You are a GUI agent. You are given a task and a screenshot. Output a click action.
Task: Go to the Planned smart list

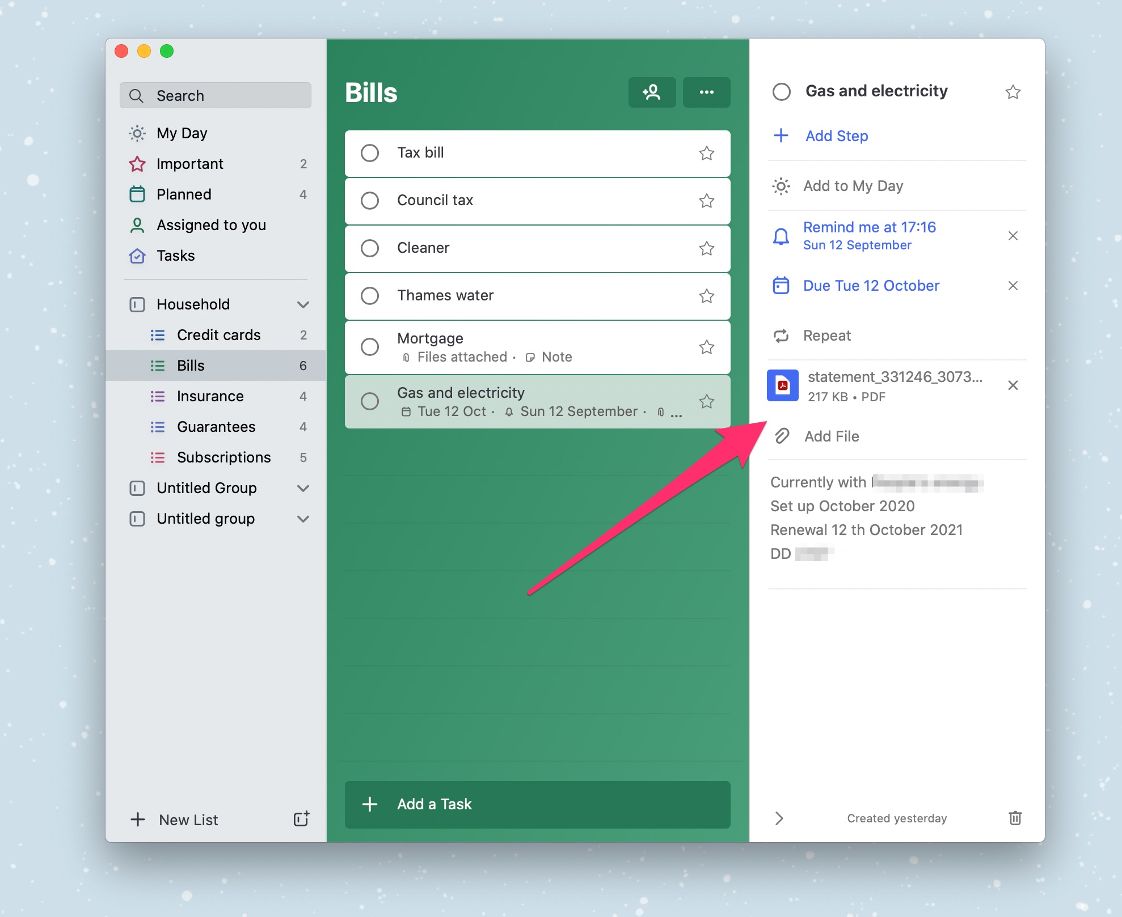tap(184, 194)
